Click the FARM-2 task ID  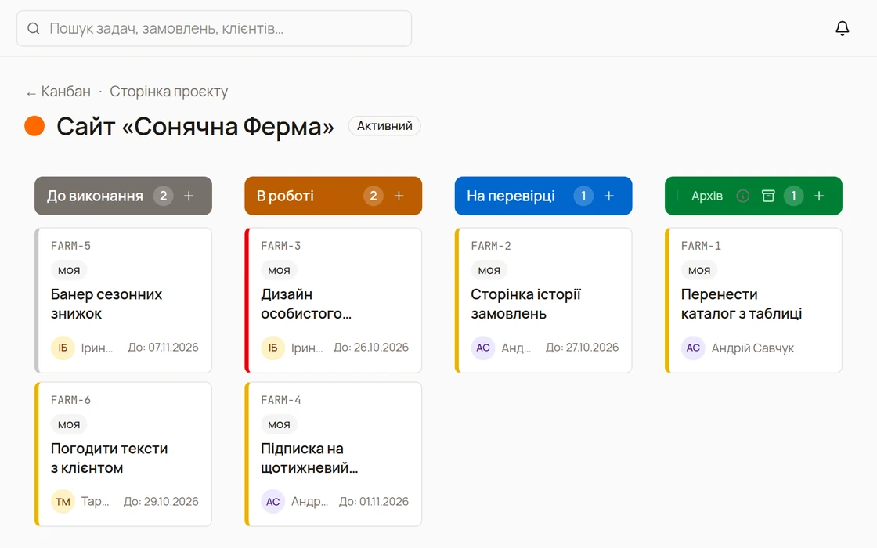pos(491,246)
